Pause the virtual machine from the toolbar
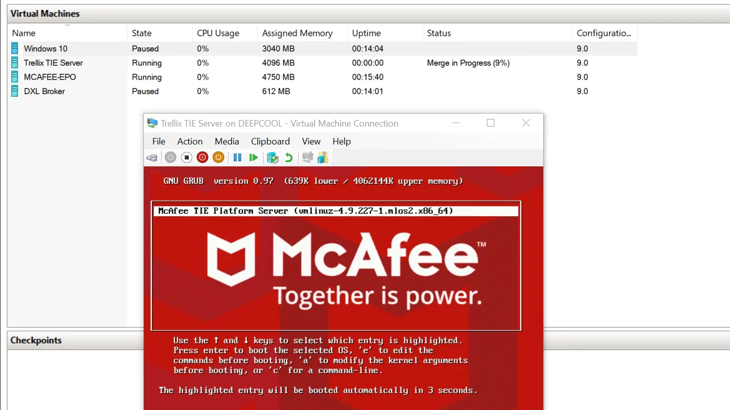Viewport: 730px width, 410px height. [238, 157]
